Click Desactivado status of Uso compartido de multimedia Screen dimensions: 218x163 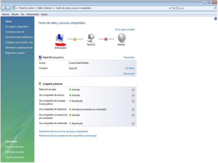[x=77, y=123]
